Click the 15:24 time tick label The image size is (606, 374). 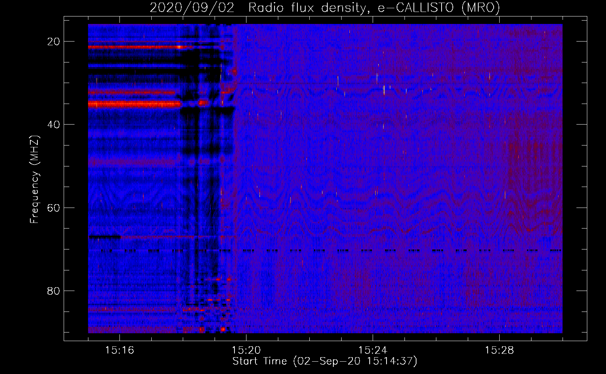(373, 350)
